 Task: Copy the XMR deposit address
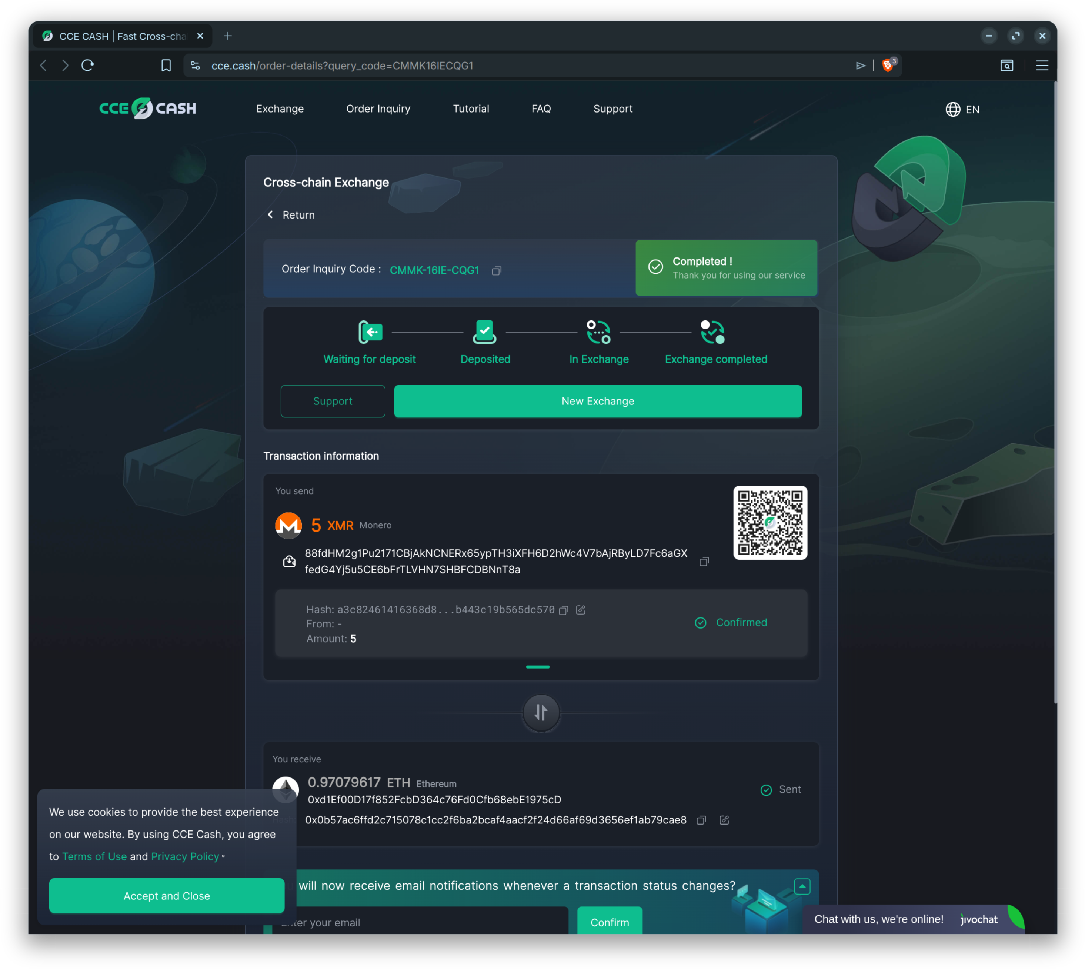pyautogui.click(x=704, y=562)
